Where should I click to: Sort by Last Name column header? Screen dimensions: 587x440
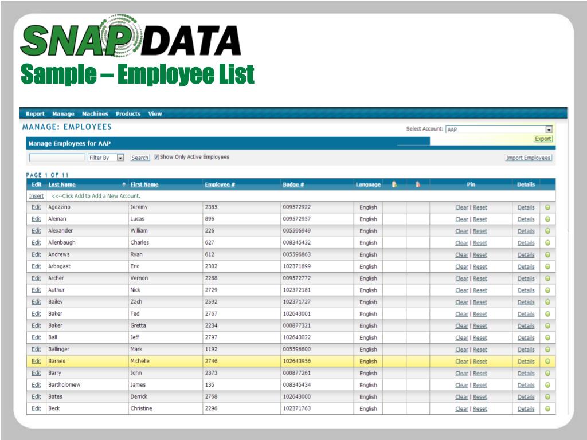(x=62, y=184)
